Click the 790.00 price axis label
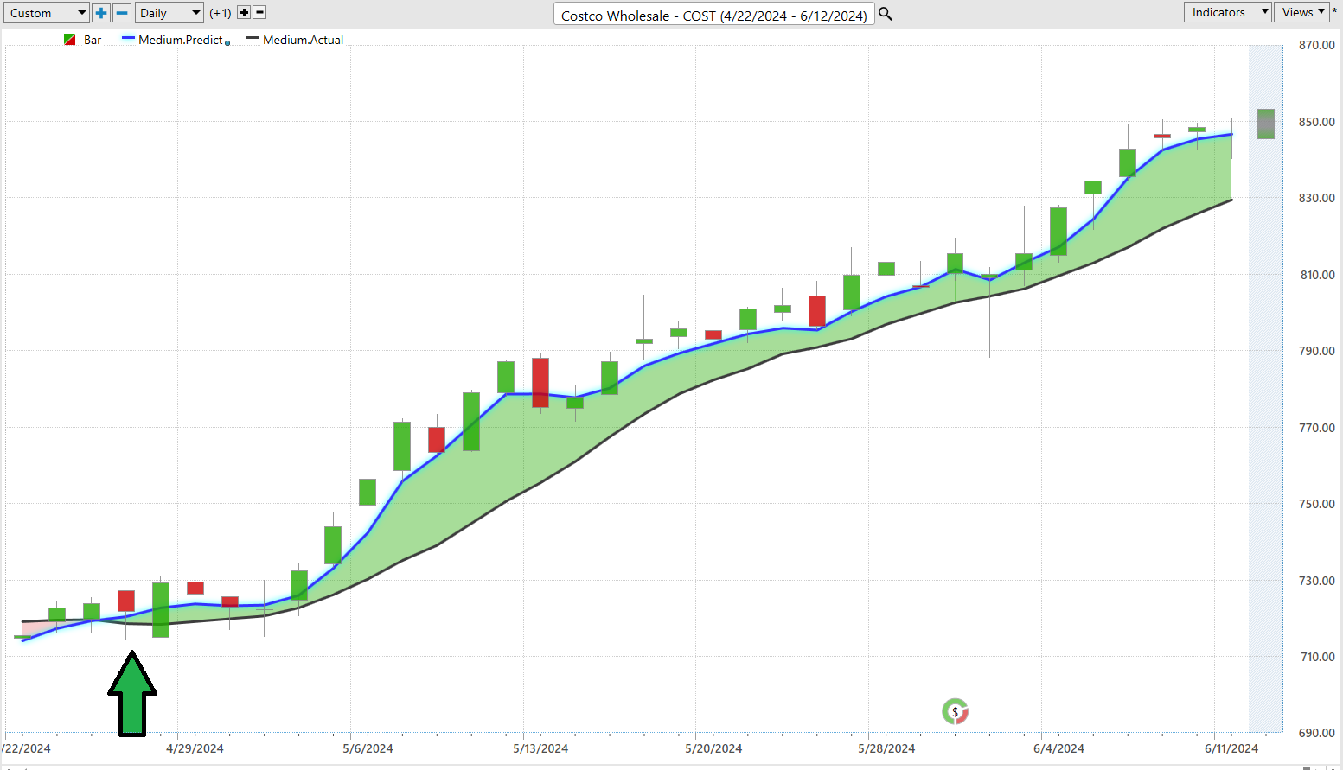 tap(1316, 351)
